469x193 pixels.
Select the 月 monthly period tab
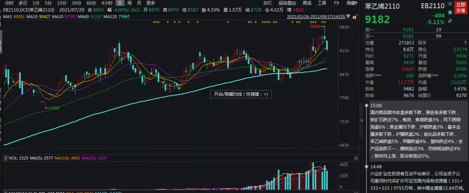(x=139, y=3)
